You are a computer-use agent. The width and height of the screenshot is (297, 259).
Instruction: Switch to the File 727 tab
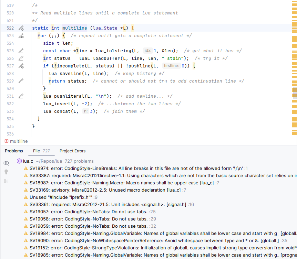[41, 151]
